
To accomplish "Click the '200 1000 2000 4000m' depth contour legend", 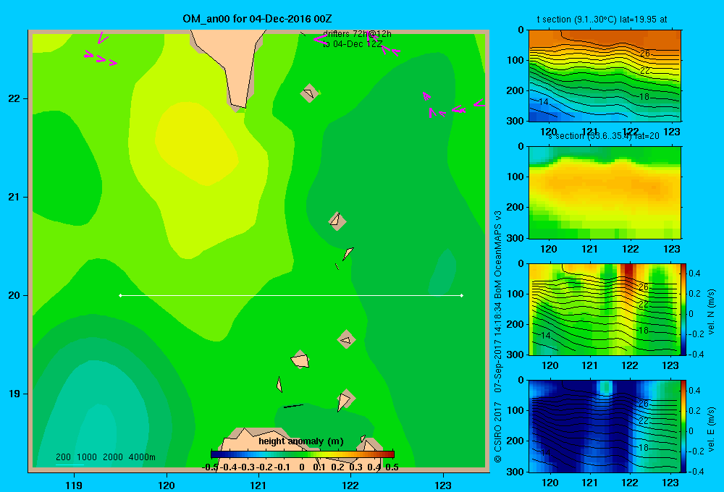I will 105,457.
